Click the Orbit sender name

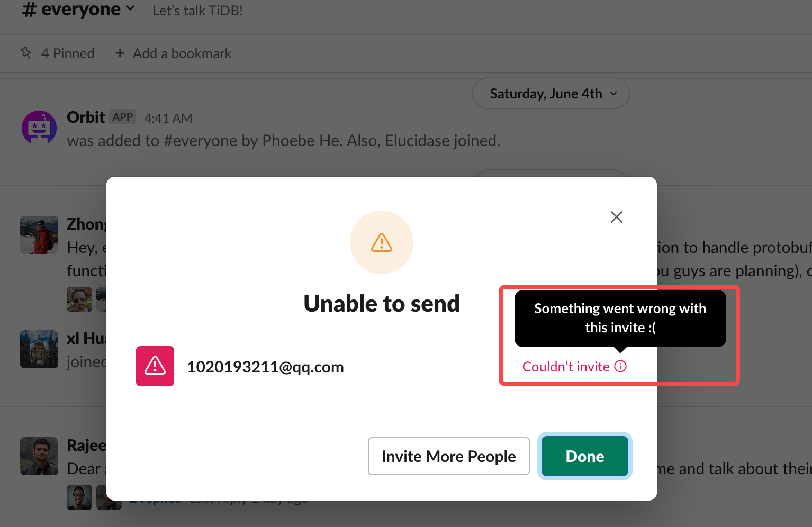click(x=86, y=117)
